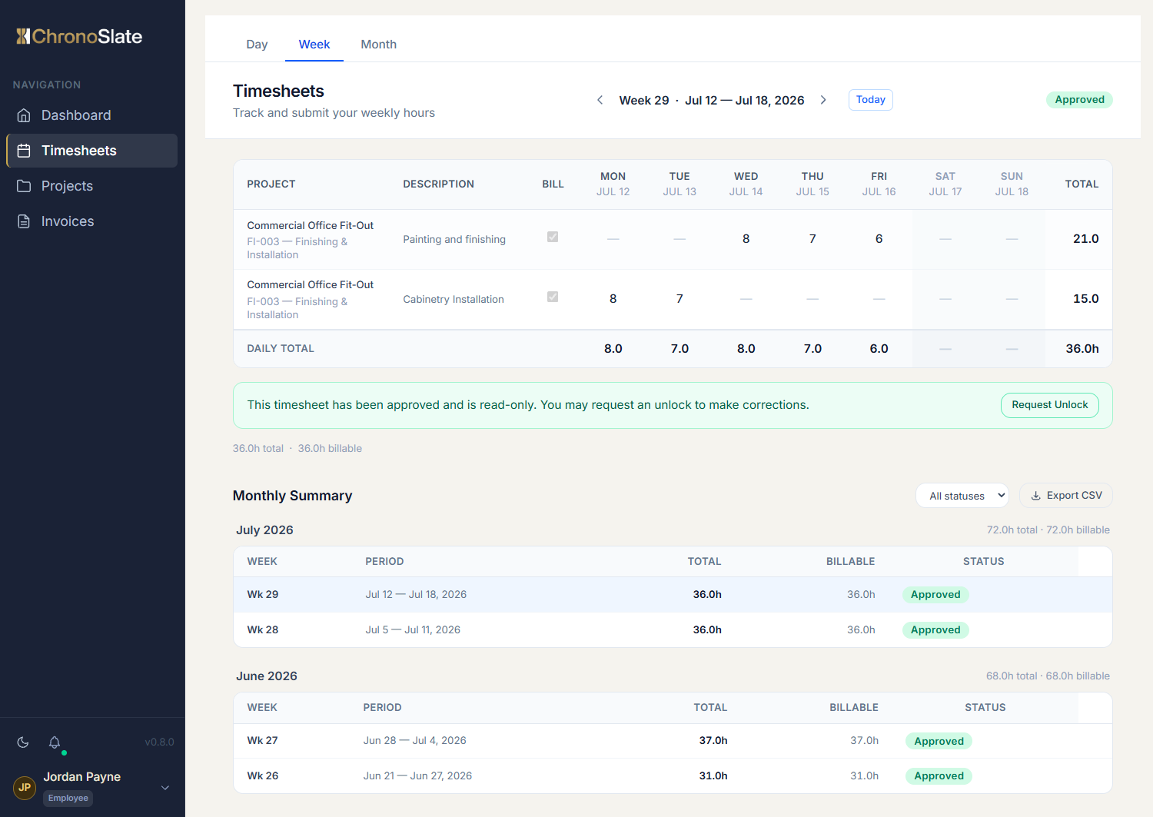Image resolution: width=1153 pixels, height=817 pixels.
Task: Export the summary as CSV
Action: [x=1065, y=496]
